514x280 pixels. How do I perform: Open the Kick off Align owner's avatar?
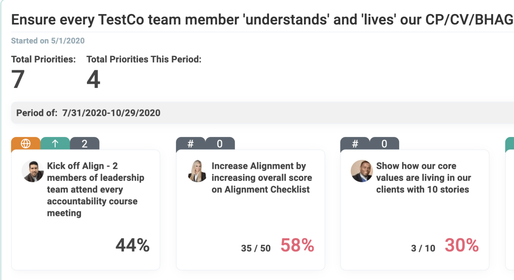[x=33, y=171]
